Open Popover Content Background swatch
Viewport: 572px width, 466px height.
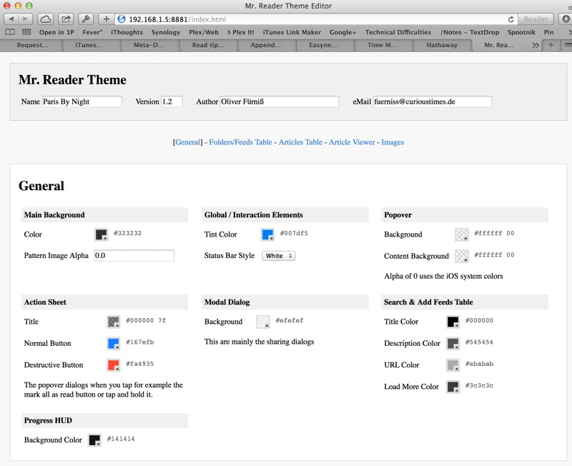tap(462, 256)
